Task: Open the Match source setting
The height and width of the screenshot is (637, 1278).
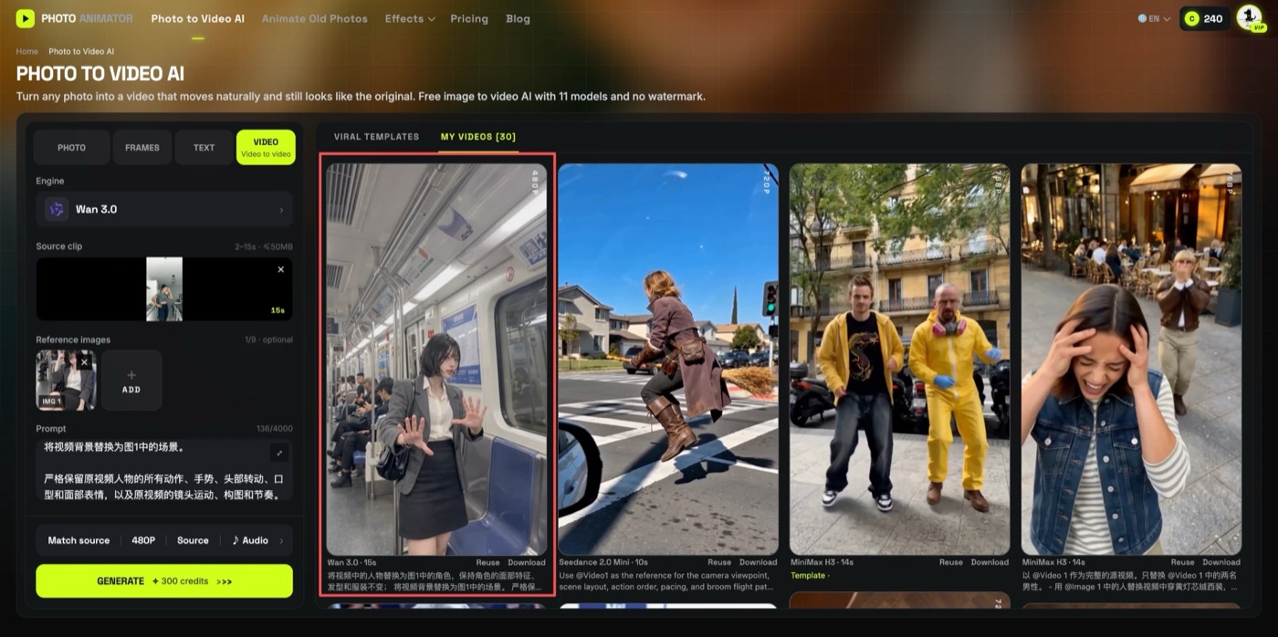Action: pos(79,540)
